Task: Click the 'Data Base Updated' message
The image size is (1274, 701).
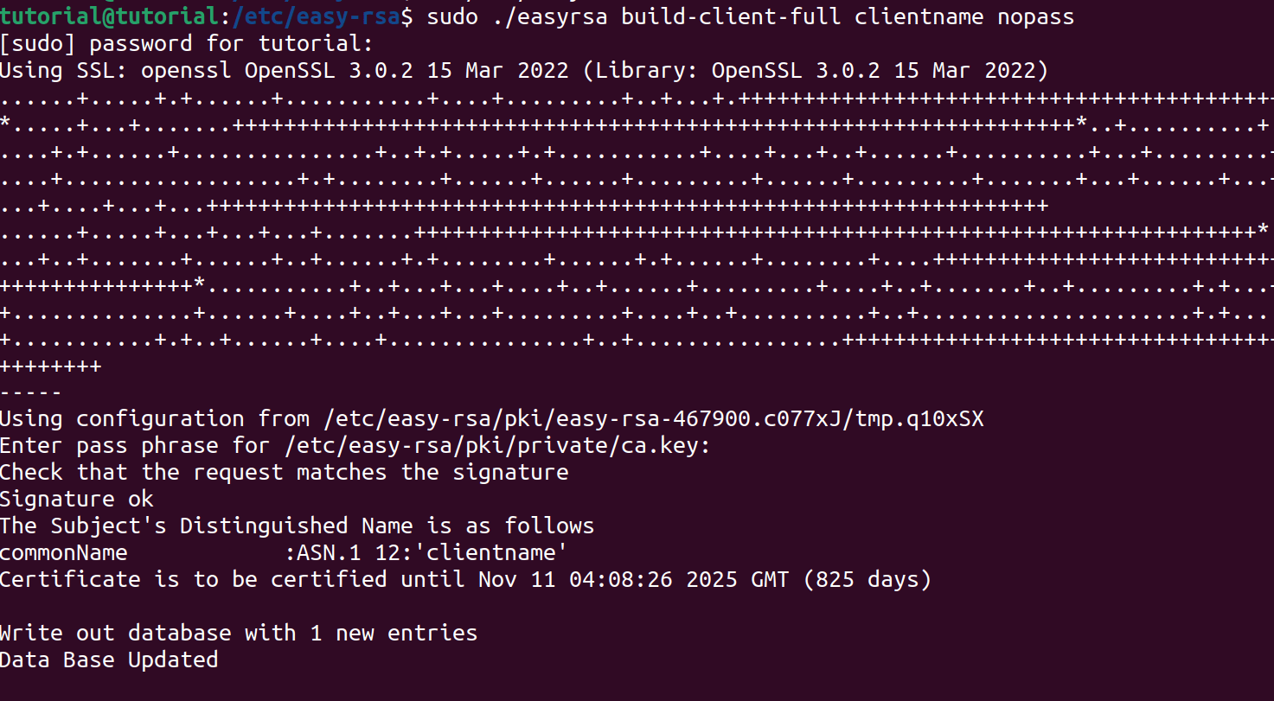Action: point(108,660)
